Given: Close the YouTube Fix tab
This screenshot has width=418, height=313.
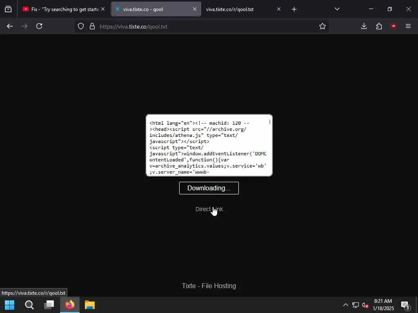Looking at the screenshot, I should [x=103, y=9].
